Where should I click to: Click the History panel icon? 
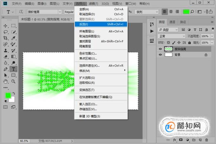152,24
